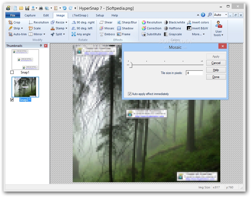Click Invert colors
This screenshot has width=251, height=197.
click(x=198, y=22)
